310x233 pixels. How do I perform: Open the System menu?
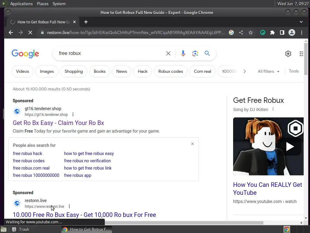click(59, 4)
